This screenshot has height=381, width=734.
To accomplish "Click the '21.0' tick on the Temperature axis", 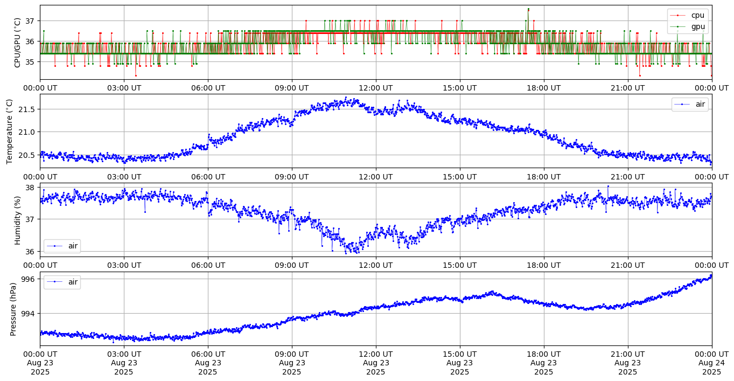I will 27,132.
